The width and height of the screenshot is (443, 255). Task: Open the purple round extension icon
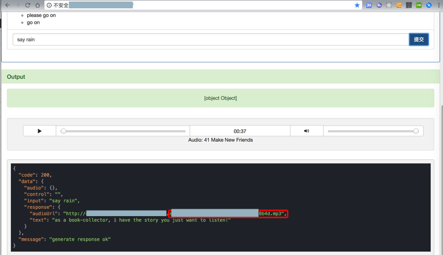(379, 5)
